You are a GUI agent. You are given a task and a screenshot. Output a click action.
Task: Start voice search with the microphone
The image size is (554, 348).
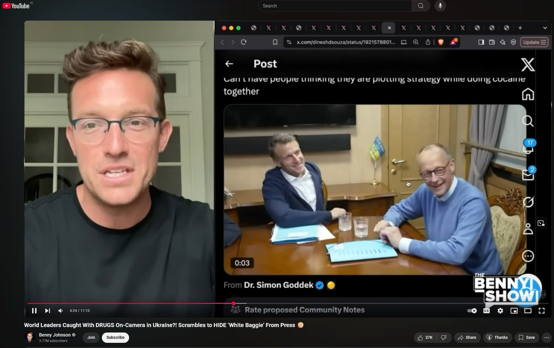[440, 6]
